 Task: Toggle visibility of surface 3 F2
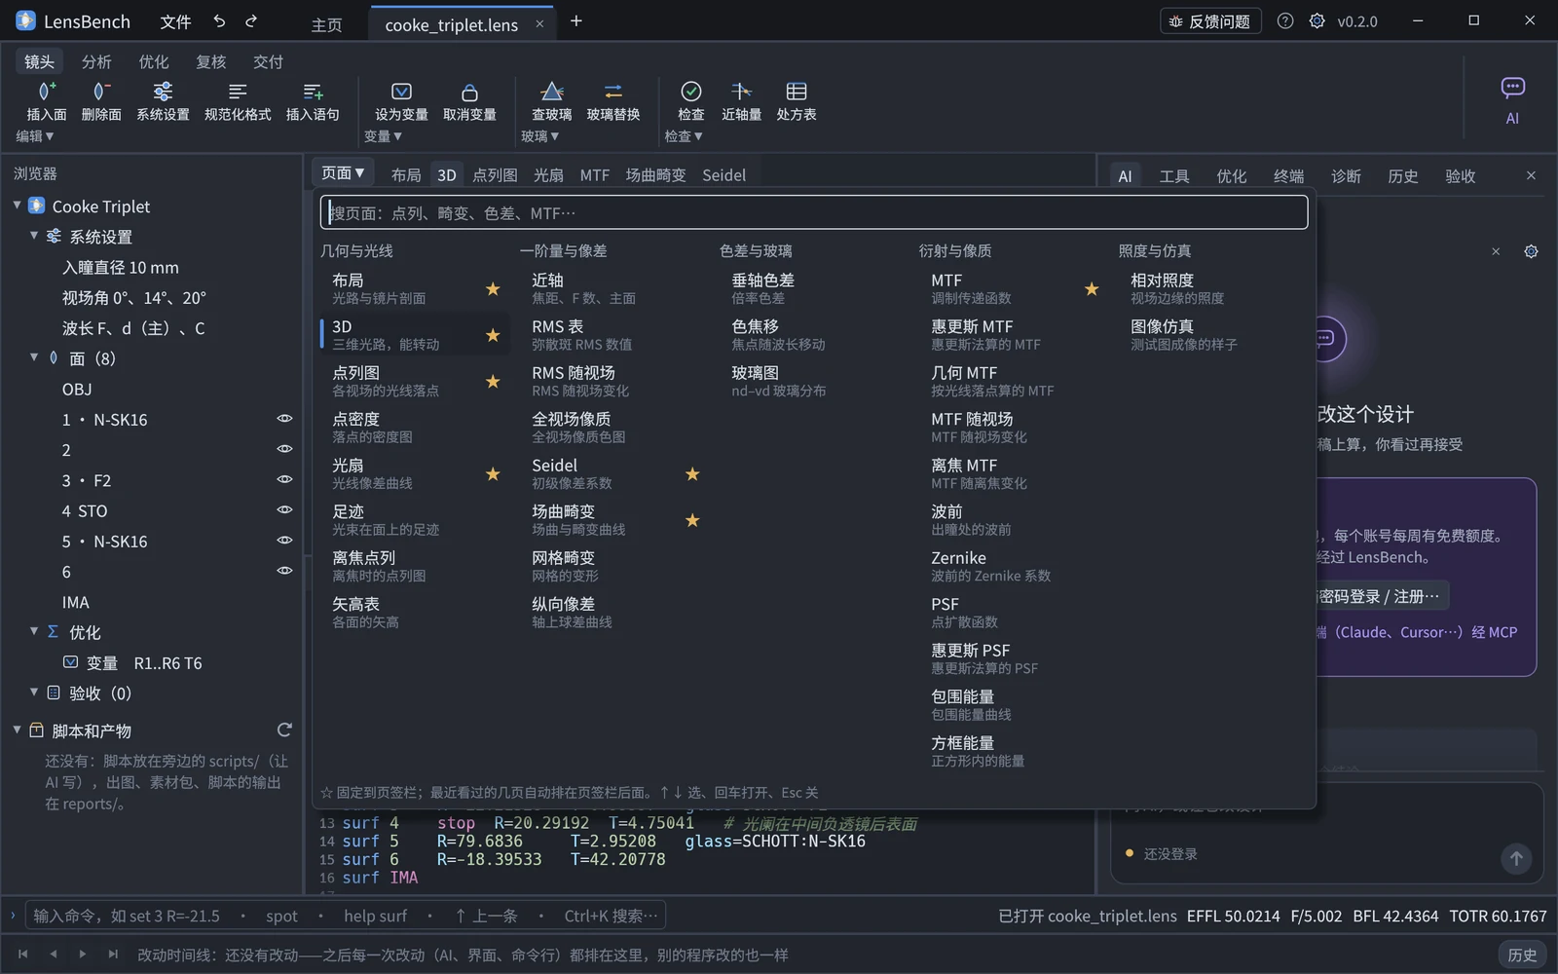(x=284, y=479)
